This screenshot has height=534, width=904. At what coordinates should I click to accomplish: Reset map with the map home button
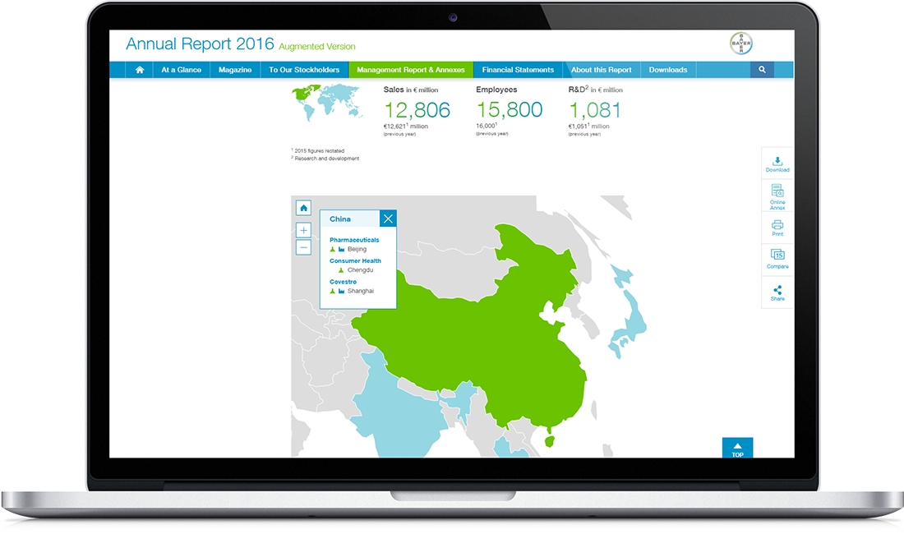[x=303, y=208]
